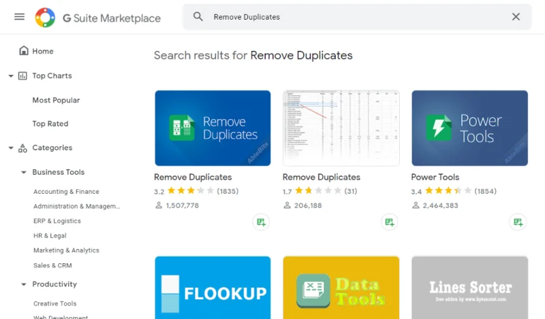Collapse the Top Charts section arrow
Screen dimensions: 545x319
pos(11,76)
